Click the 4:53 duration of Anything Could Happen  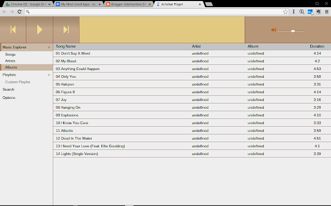click(x=317, y=68)
